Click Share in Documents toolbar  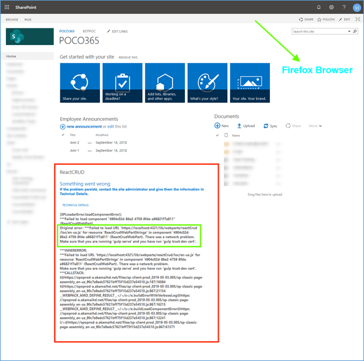click(x=293, y=126)
